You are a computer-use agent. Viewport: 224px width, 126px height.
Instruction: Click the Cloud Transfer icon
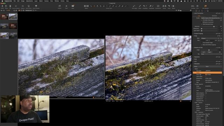click(36, 6)
